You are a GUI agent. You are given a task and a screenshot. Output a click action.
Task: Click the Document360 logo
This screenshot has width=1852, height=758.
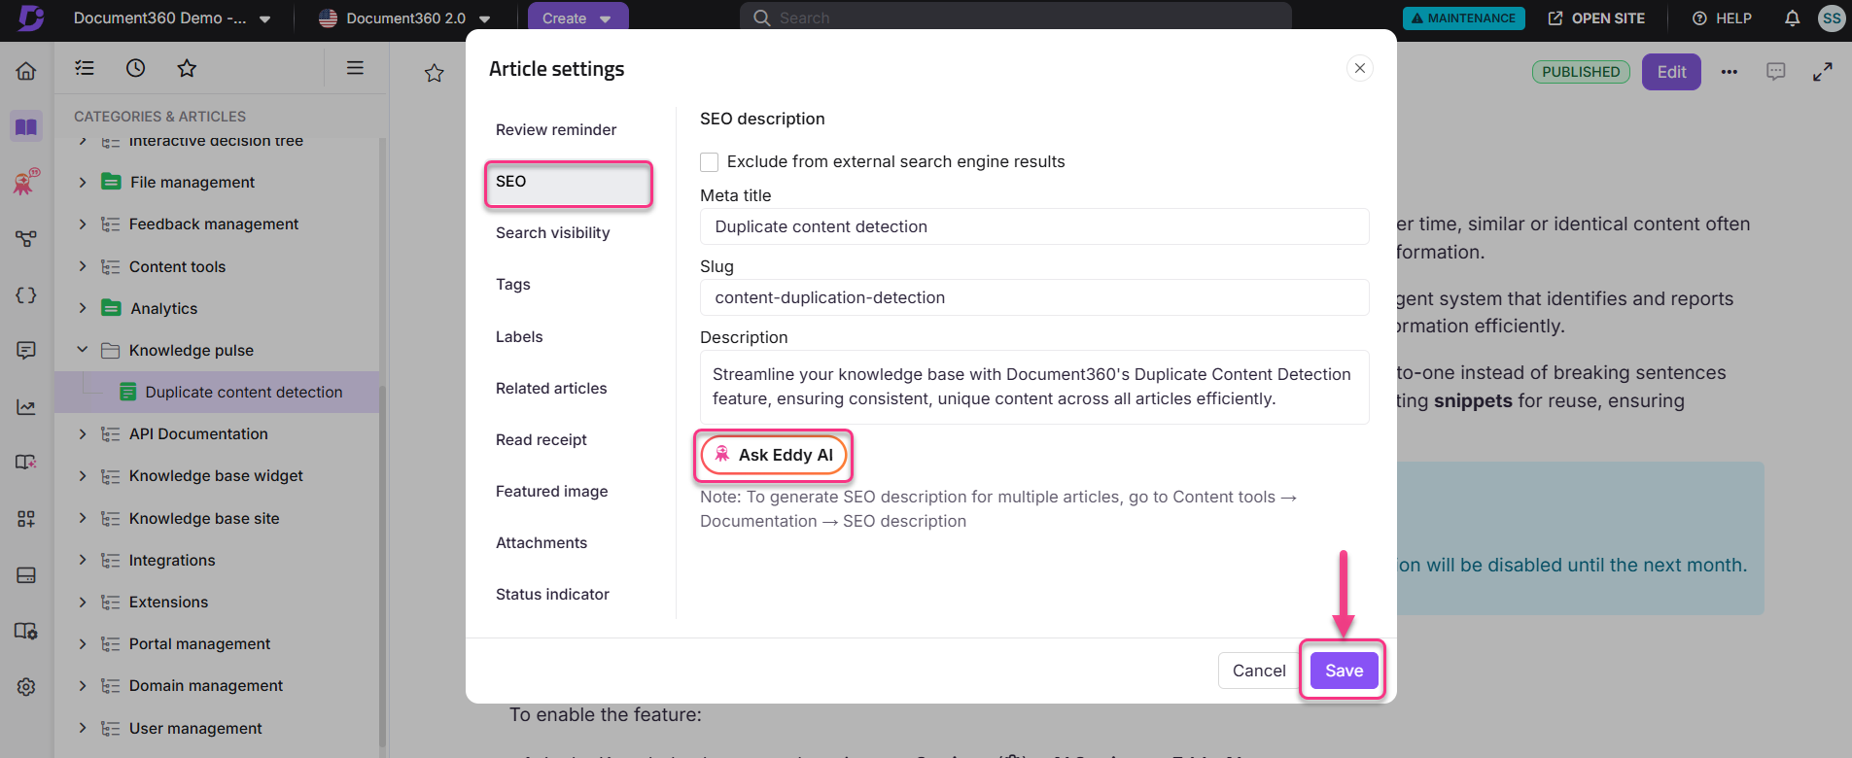pos(31,18)
